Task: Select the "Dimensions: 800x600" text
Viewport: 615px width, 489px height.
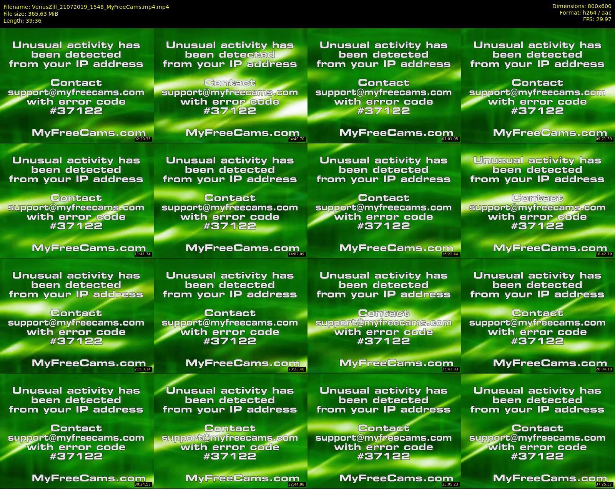Action: click(x=582, y=6)
